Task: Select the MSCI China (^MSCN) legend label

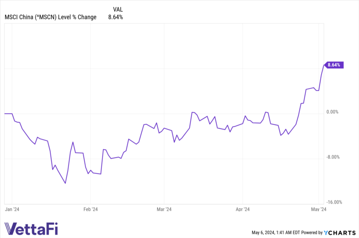Action: pyautogui.click(x=50, y=17)
